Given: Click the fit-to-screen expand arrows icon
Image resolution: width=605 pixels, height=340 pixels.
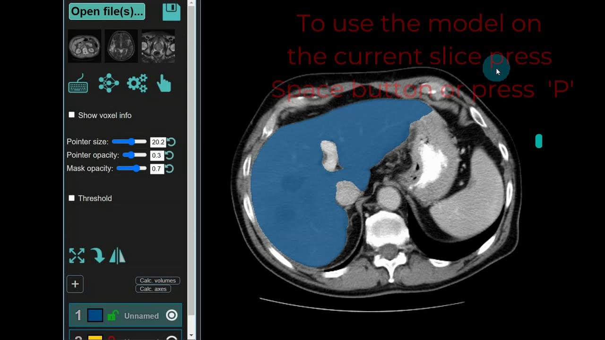Looking at the screenshot, I should coord(77,256).
